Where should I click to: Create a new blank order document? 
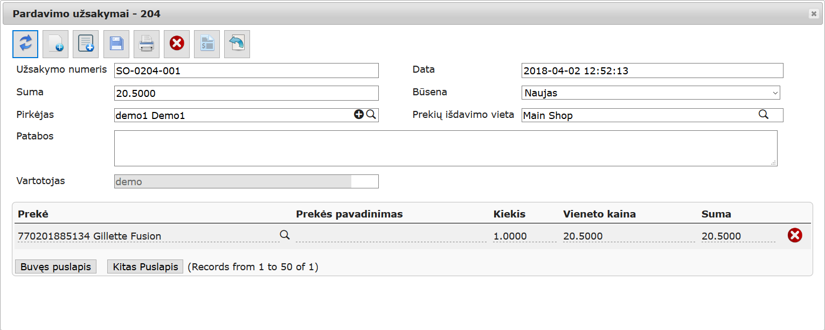[x=56, y=44]
